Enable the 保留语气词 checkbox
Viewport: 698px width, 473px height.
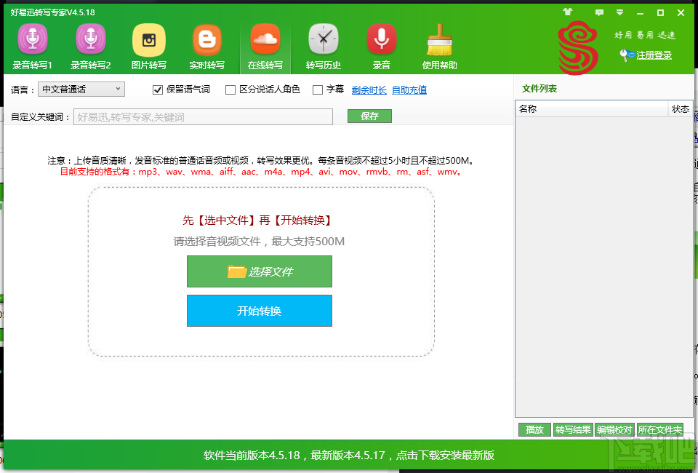click(158, 90)
